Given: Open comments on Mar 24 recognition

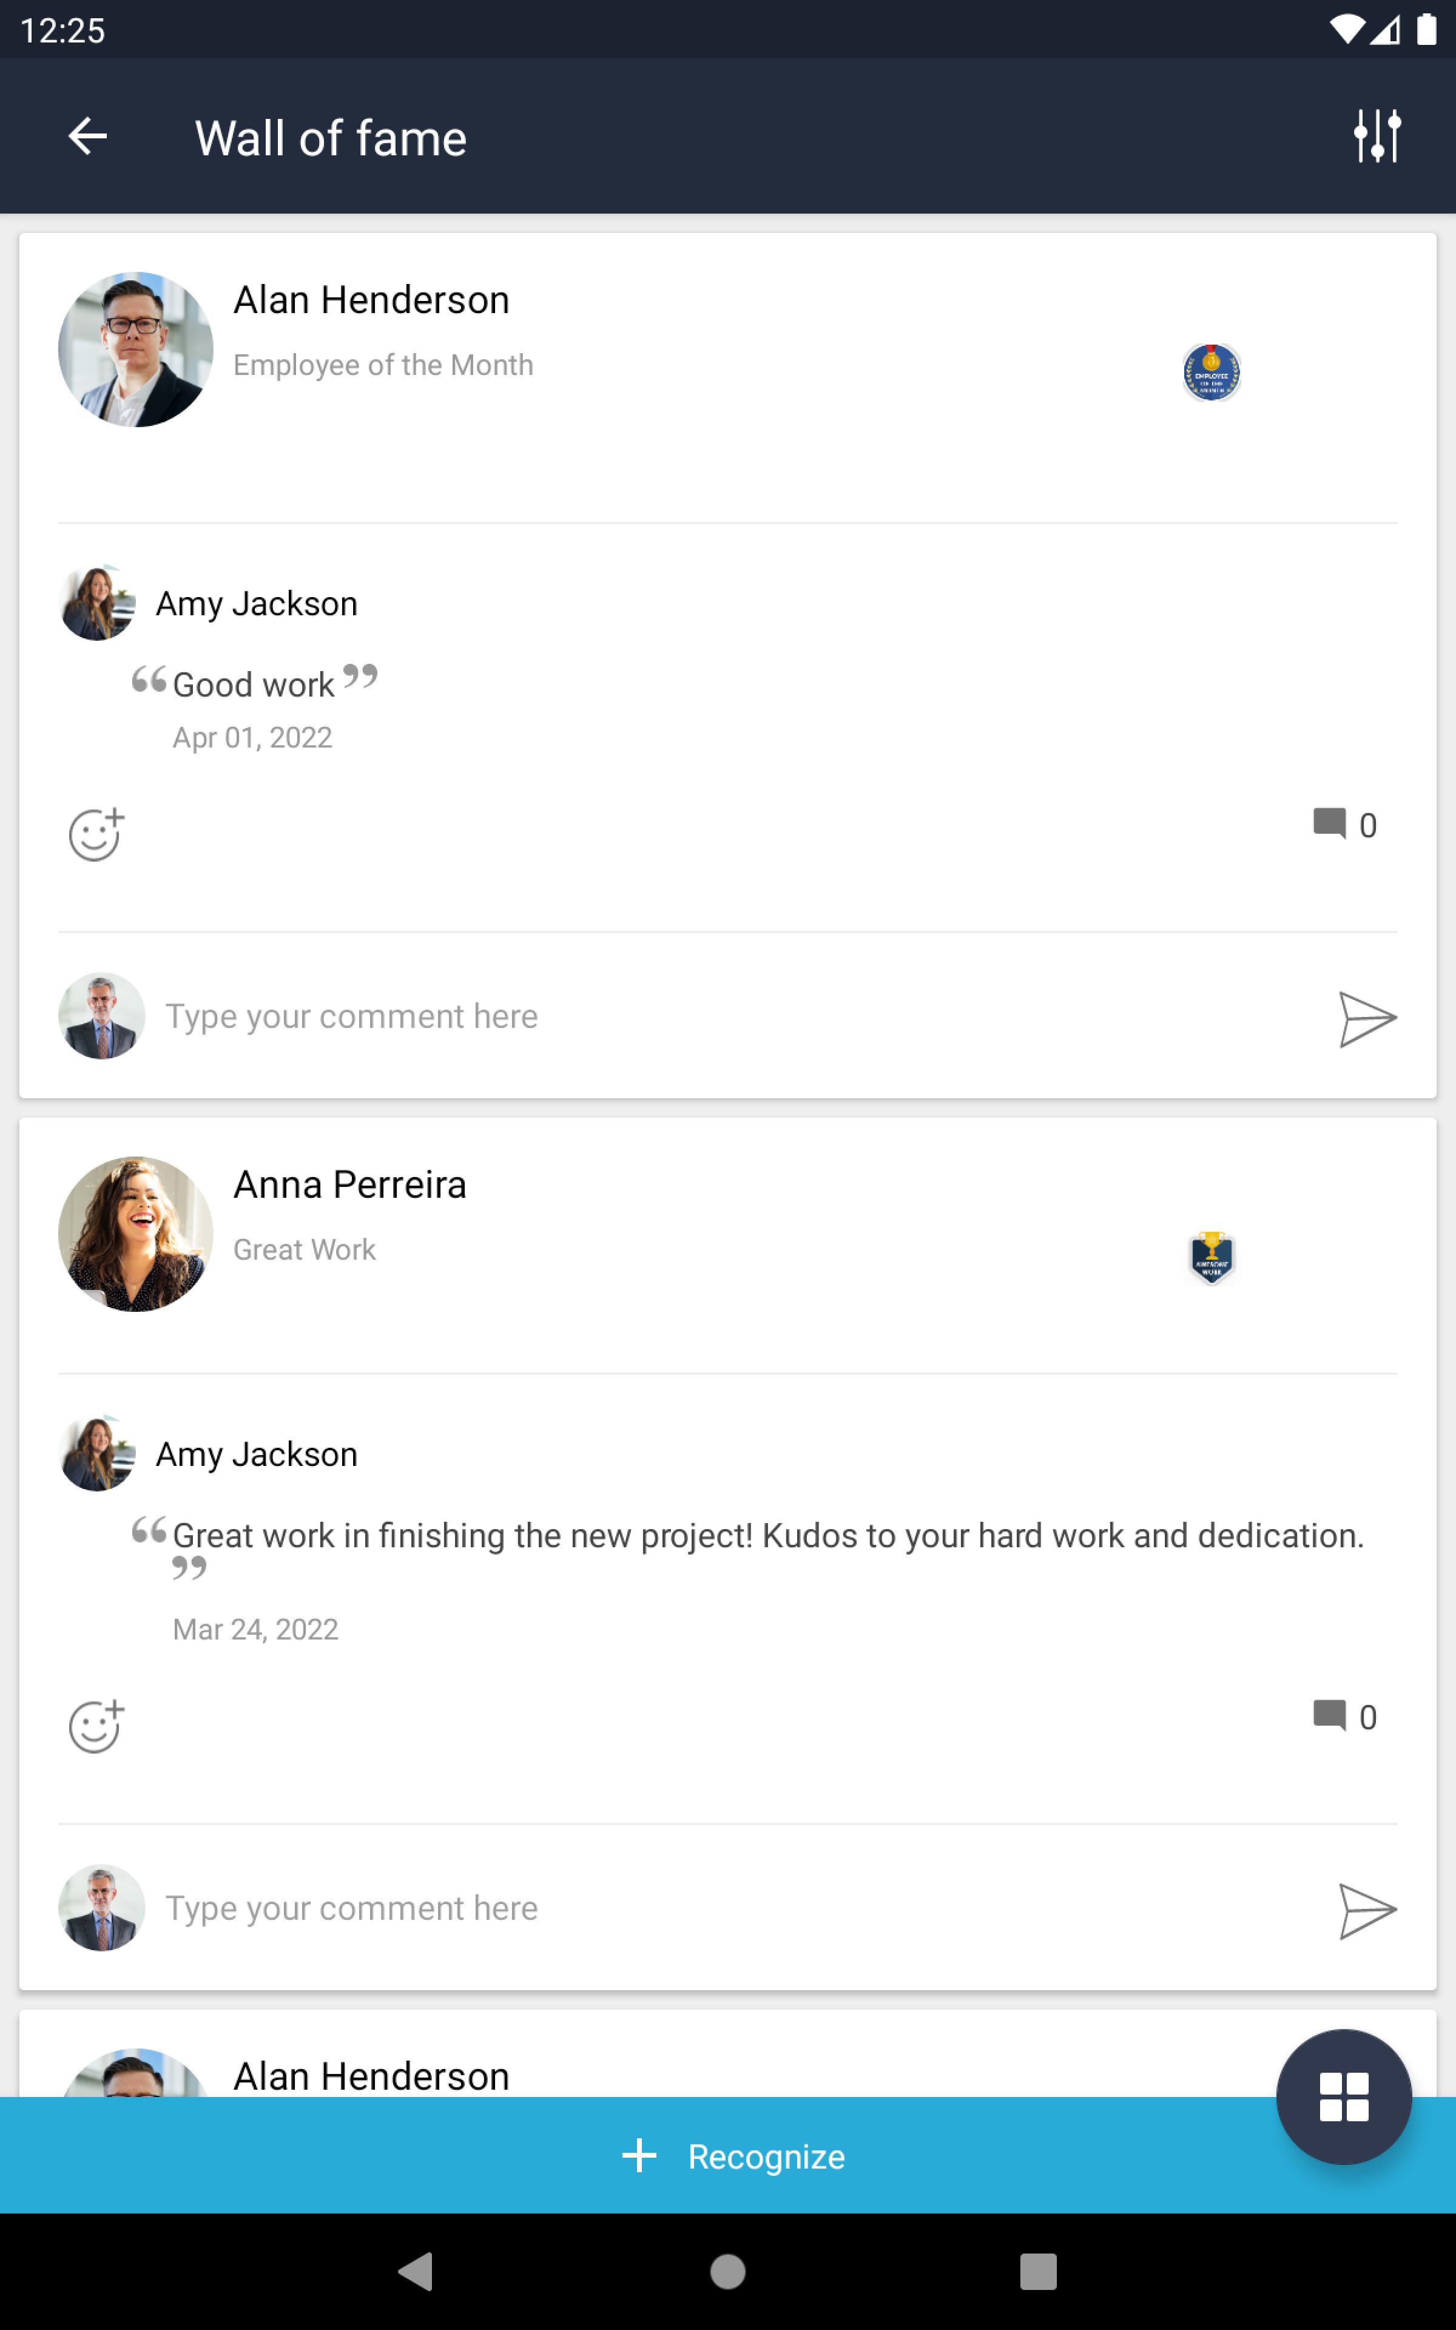Looking at the screenshot, I should click(1343, 1717).
